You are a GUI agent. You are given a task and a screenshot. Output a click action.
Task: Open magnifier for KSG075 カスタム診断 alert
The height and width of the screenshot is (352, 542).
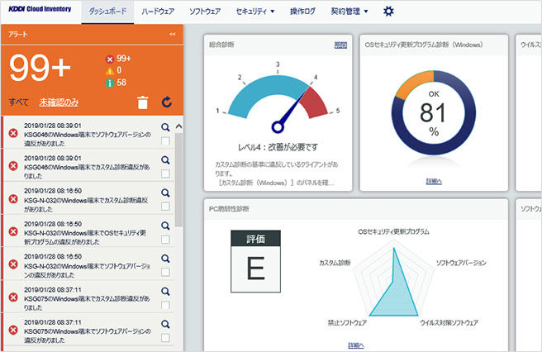(x=165, y=292)
